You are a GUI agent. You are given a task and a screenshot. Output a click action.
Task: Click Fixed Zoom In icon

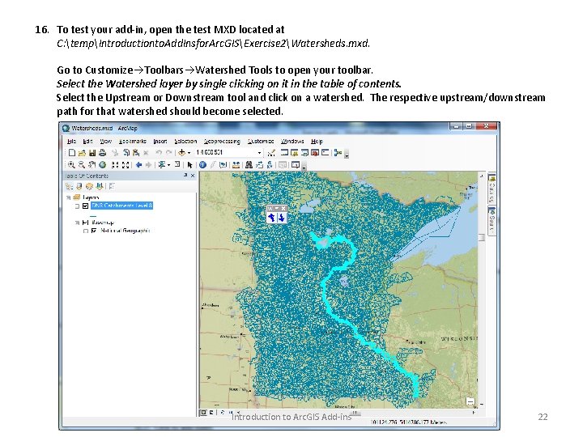point(115,164)
